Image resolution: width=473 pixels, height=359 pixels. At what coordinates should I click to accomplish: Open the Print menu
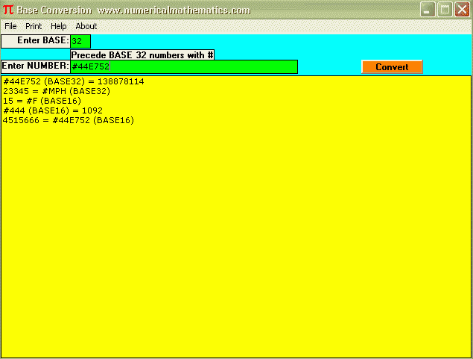point(34,26)
